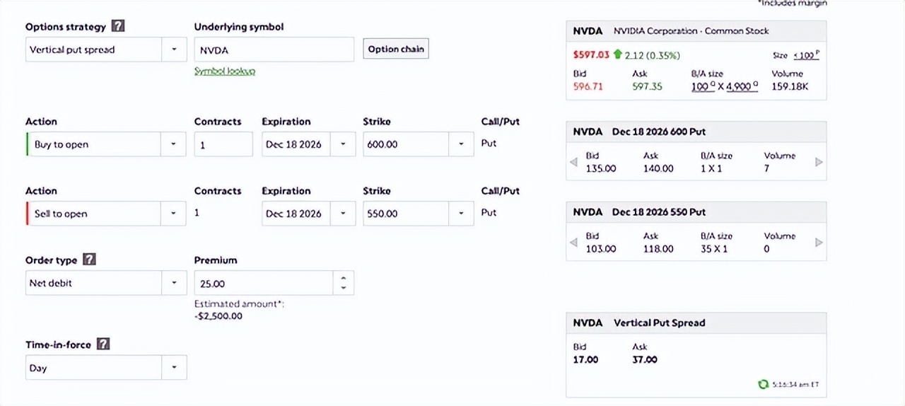
Task: Follow the Symbol lookup link
Action: pos(225,71)
